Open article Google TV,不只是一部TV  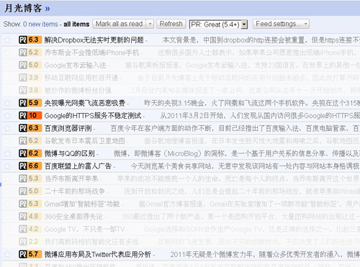click(x=84, y=229)
